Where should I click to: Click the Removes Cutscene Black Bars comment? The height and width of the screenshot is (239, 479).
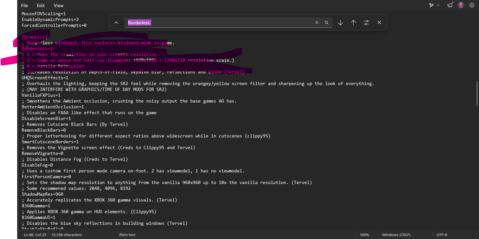click(75, 124)
